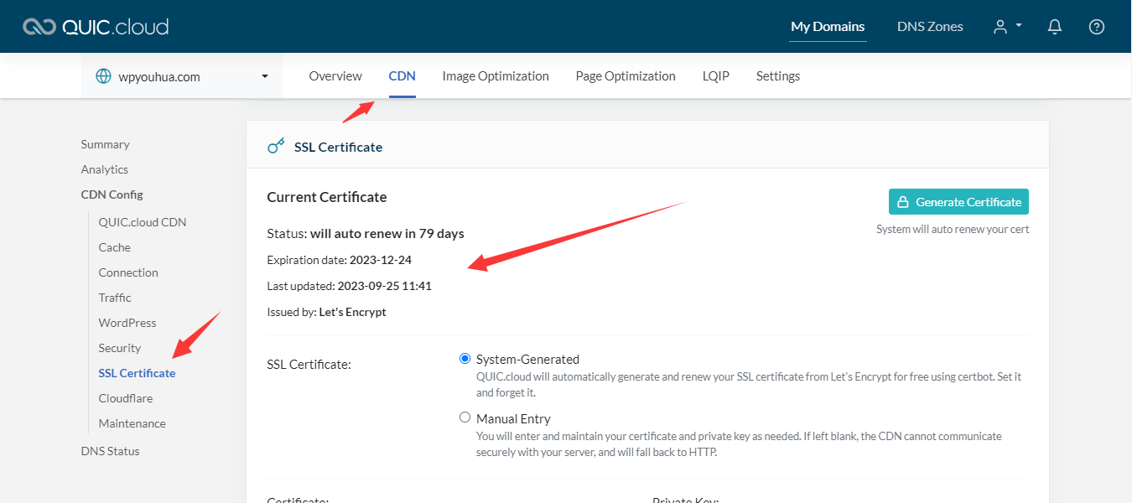1132x503 pixels.
Task: Click the QUIC.cloud logo
Action: 96,27
